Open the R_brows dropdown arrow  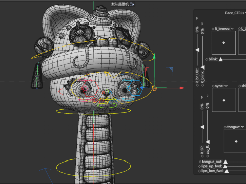click(232, 29)
